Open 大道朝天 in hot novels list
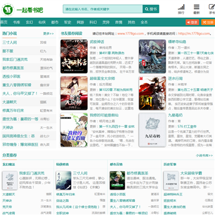Viewport: 215px width, 215px height. click(x=10, y=102)
